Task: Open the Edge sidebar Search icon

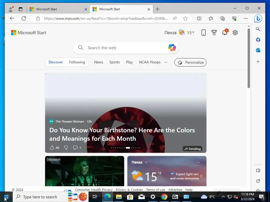Action: click(x=258, y=29)
